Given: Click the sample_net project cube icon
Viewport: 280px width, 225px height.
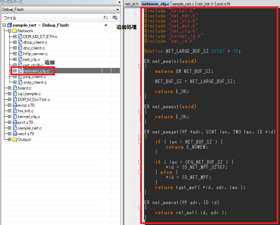Looking at the screenshot, I should pyautogui.click(x=9, y=25).
